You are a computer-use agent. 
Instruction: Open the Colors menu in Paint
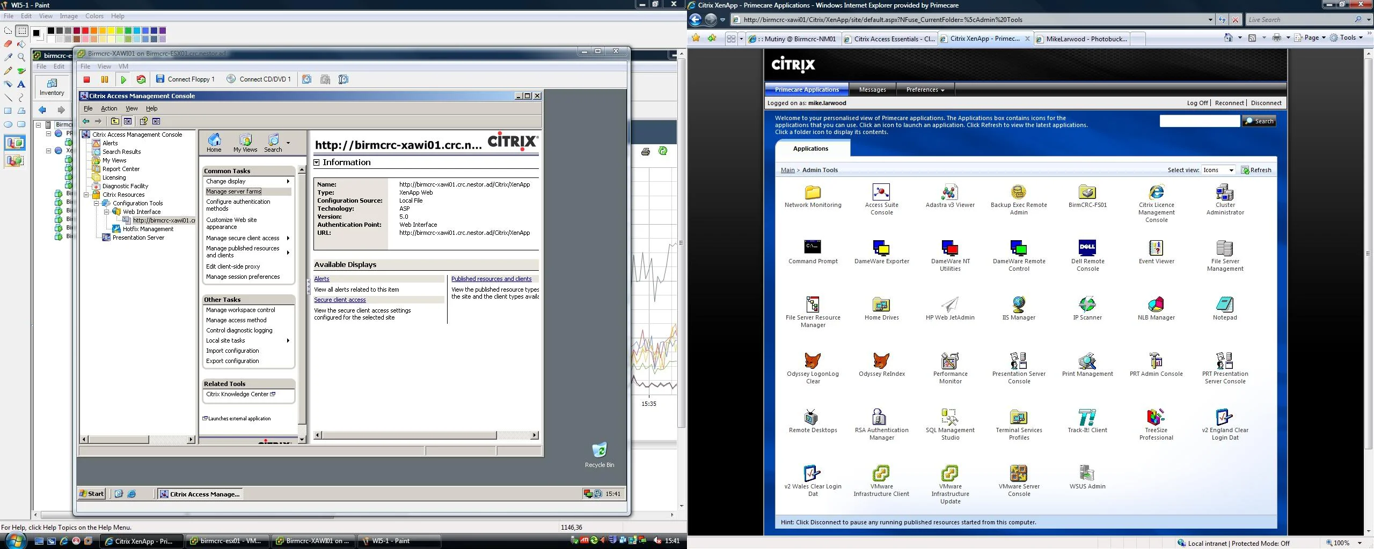94,16
